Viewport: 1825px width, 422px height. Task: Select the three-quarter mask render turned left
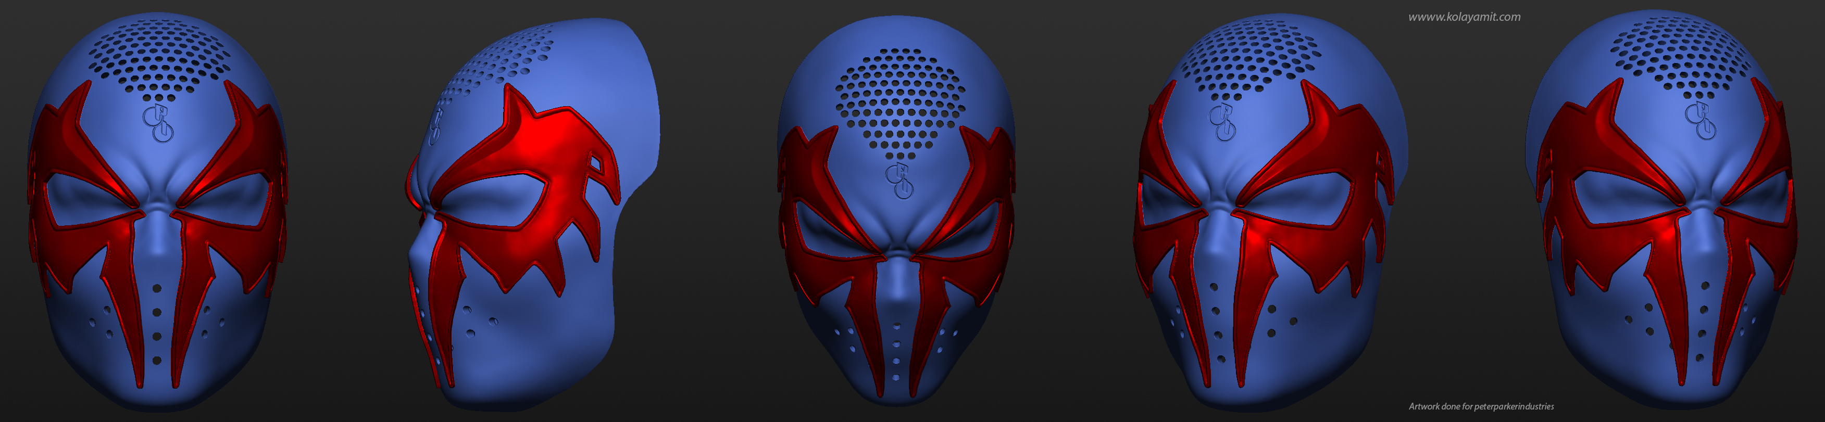(x=1270, y=212)
